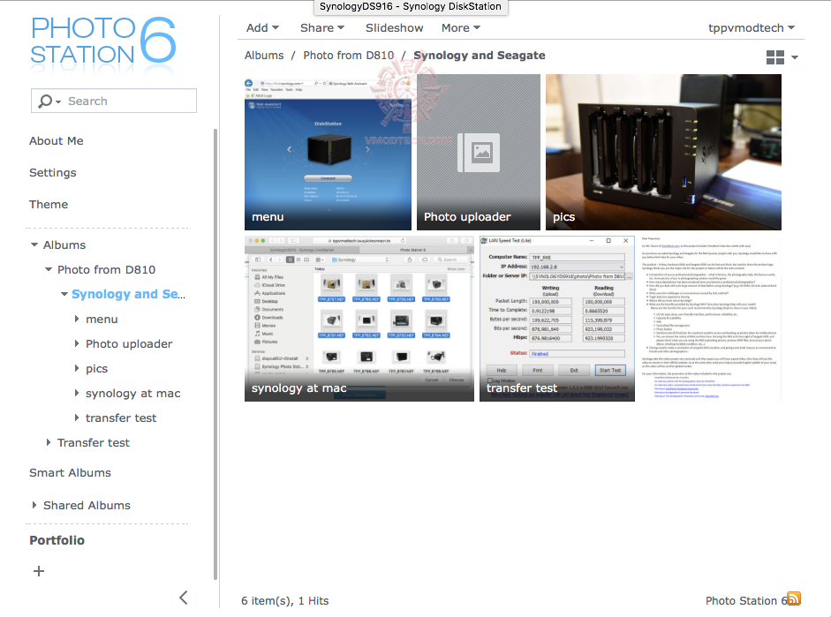Viewport: 831px width, 617px height.
Task: Click the sidebar vertical scrollbar
Action: click(x=215, y=354)
